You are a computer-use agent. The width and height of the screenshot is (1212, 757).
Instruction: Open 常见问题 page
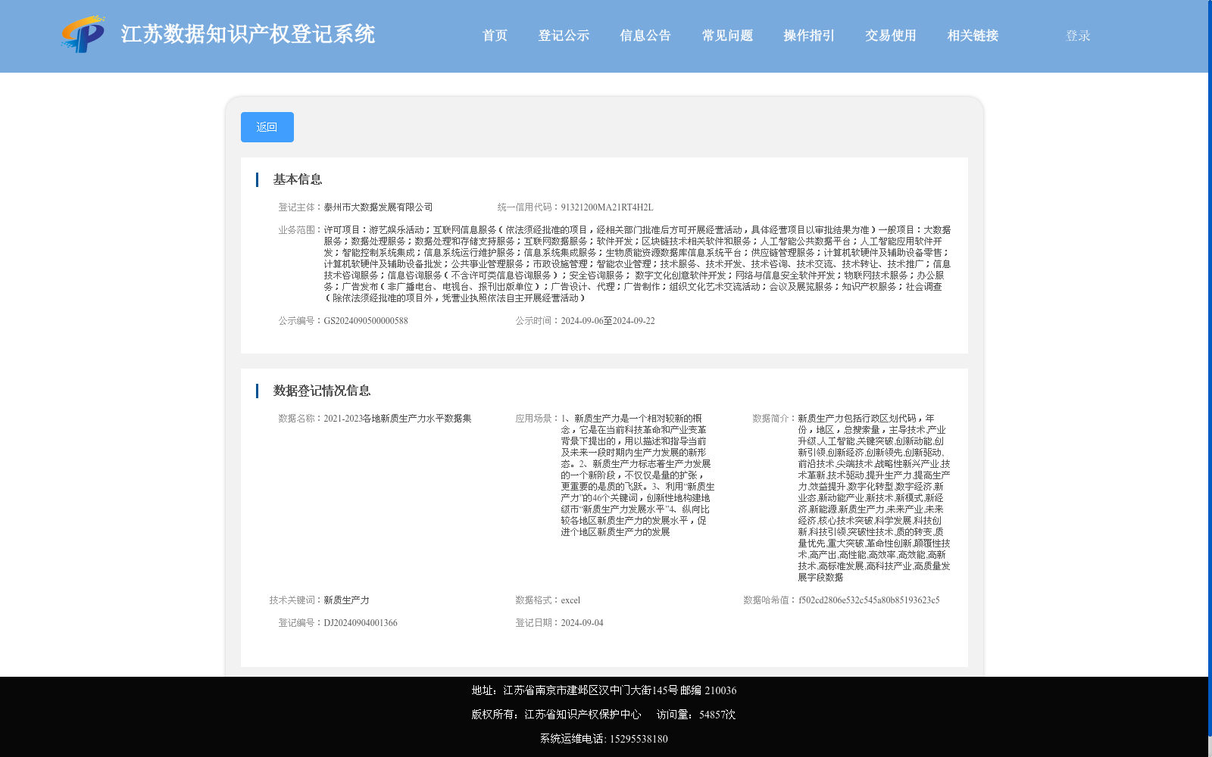tap(727, 36)
